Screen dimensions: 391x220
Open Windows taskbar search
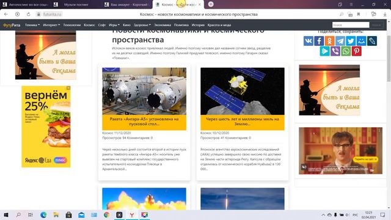[x=18, y=215]
